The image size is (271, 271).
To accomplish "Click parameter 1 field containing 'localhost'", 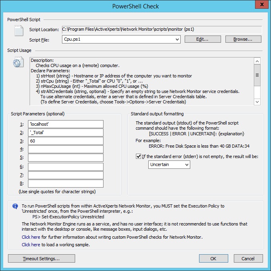I will pyautogui.click(x=66, y=124).
